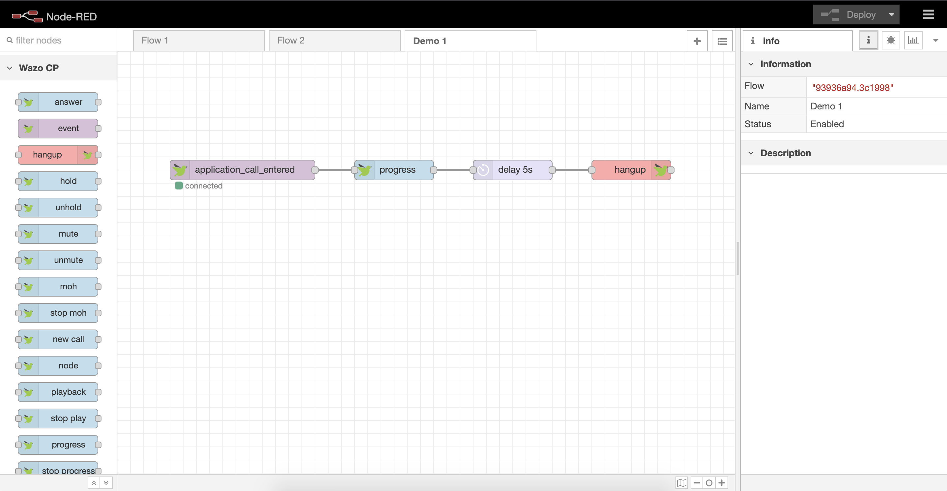Click the debug messages bug icon
This screenshot has height=491, width=947.
pyautogui.click(x=890, y=41)
